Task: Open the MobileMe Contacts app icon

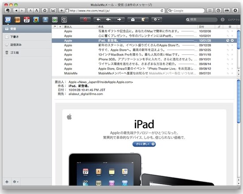Action: (17, 20)
